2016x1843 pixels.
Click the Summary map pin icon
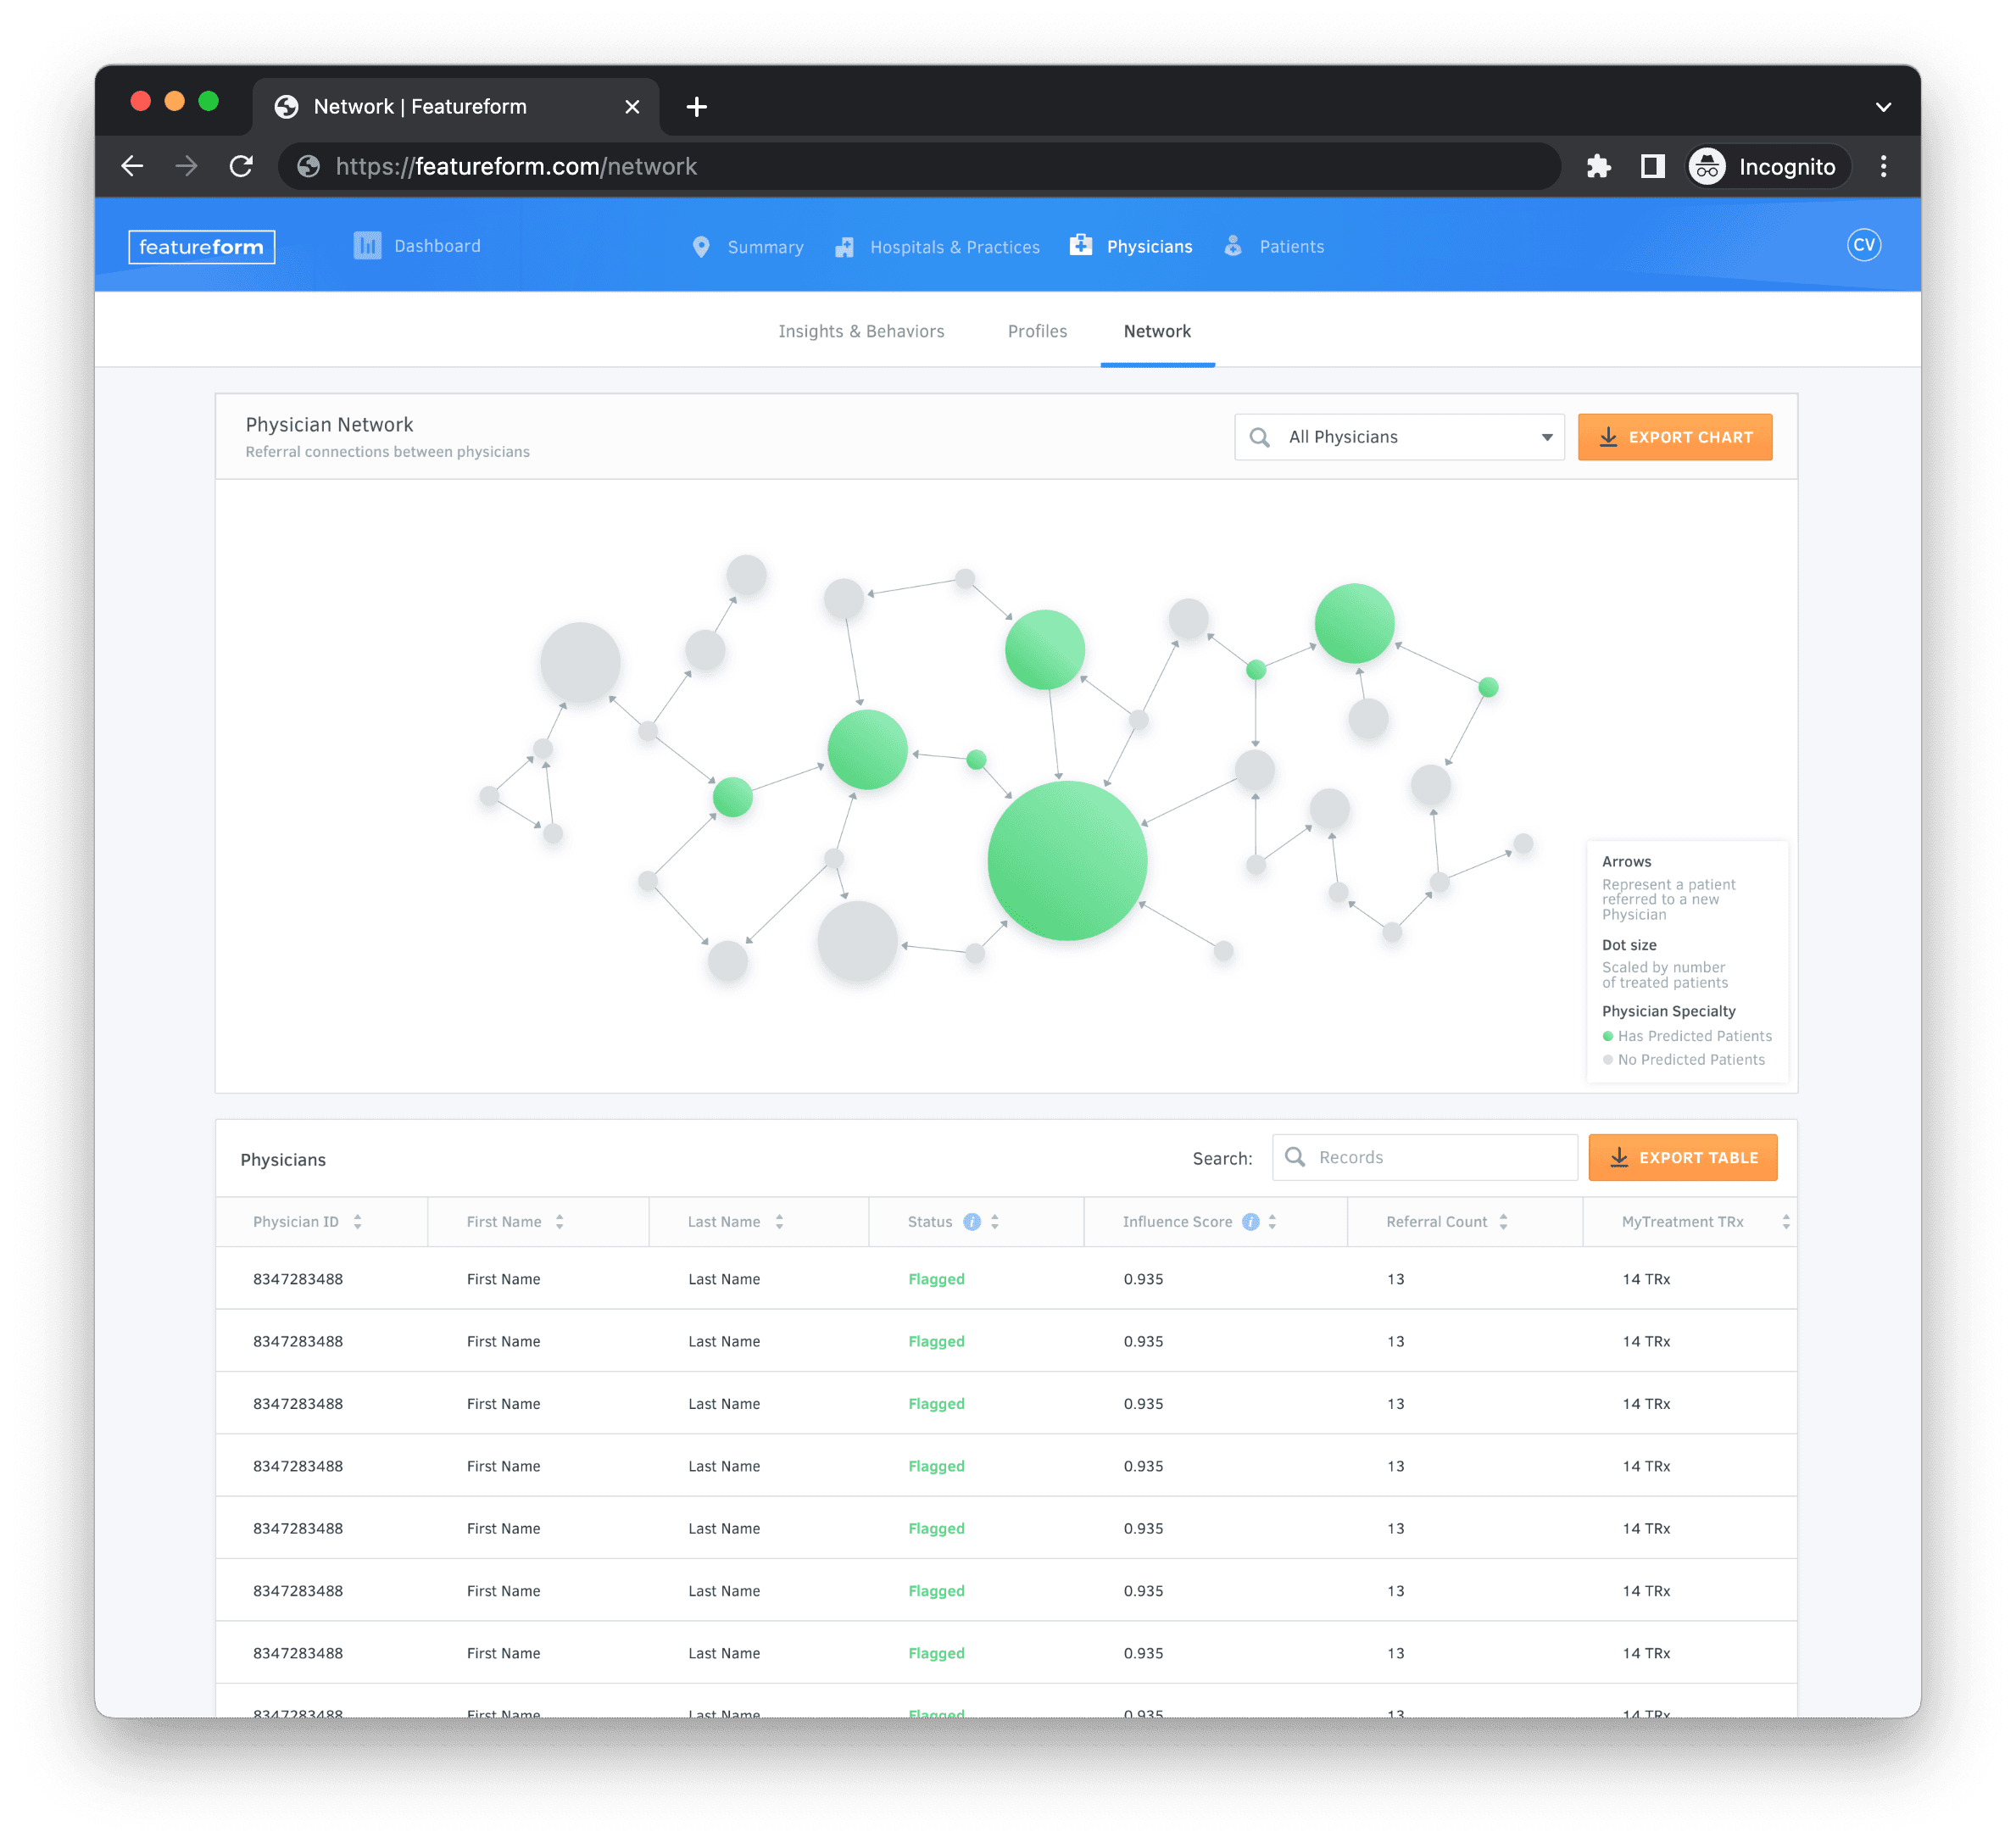point(701,247)
